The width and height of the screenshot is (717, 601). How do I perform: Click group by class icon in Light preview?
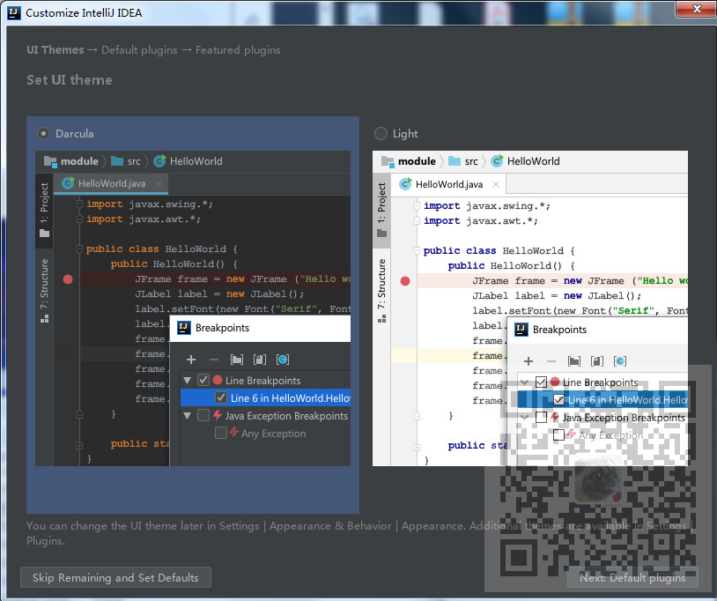point(620,361)
